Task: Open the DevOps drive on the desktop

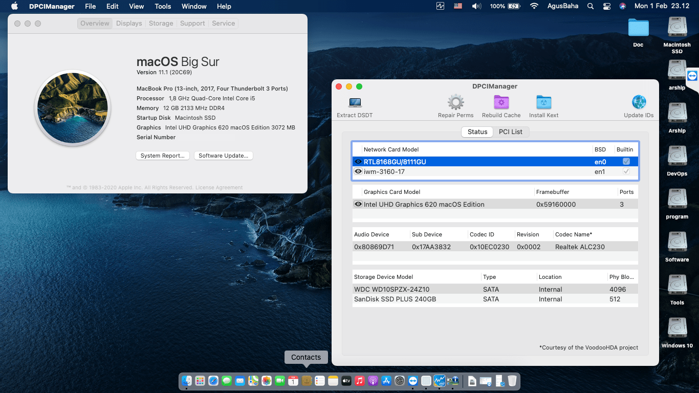Action: pyautogui.click(x=676, y=156)
